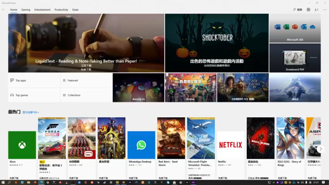Screen dimensions: 329x185
Task: Click the 'Red Alert: Steel Storm' title text
Action: pyautogui.click(x=168, y=163)
